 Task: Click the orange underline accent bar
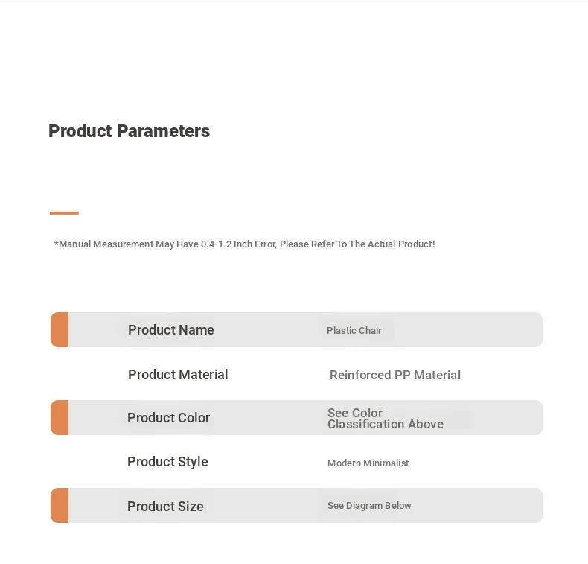pyautogui.click(x=64, y=213)
